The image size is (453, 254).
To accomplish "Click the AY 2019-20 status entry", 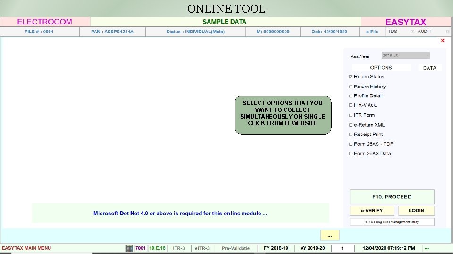I will [312, 248].
